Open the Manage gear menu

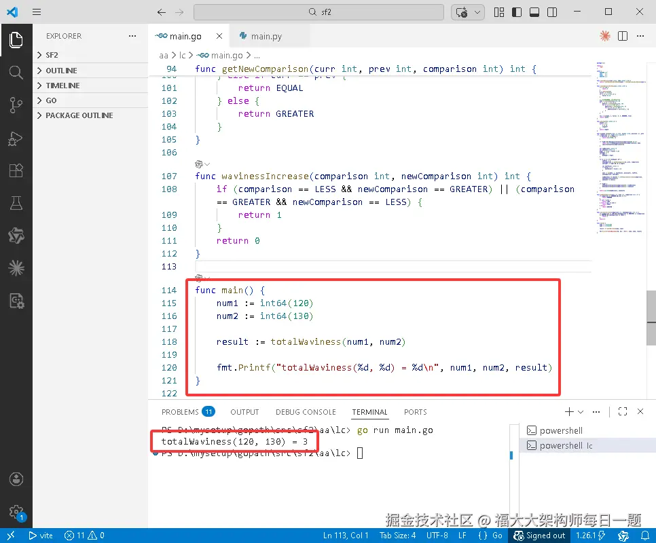coord(16,512)
